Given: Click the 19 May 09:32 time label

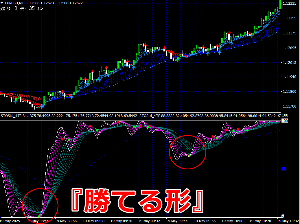Looking at the screenshot, I should [149, 221].
